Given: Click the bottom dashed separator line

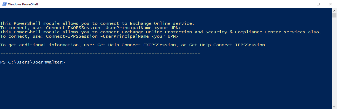Looking at the screenshot, I should pyautogui.click(x=100, y=54).
